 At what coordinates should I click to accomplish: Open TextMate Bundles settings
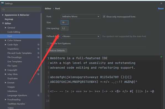click(16, 104)
